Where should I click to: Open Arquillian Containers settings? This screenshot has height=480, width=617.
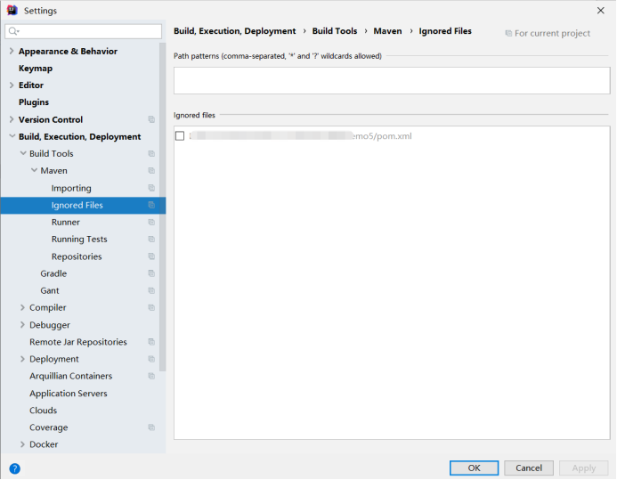pos(71,376)
